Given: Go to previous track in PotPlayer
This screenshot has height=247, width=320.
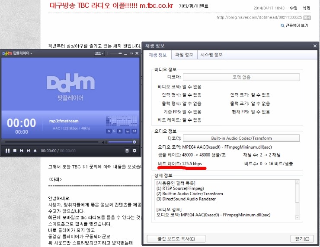Looking at the screenshot, I should [x=22, y=150].
